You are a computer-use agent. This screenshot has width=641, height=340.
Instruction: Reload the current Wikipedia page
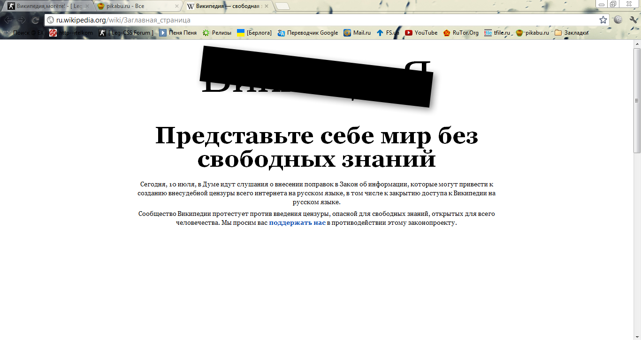click(35, 20)
